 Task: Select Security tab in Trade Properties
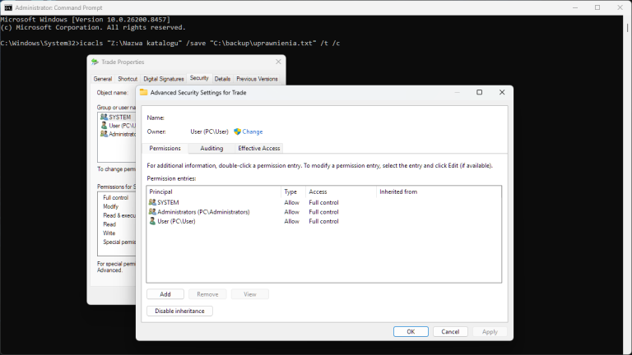(199, 78)
